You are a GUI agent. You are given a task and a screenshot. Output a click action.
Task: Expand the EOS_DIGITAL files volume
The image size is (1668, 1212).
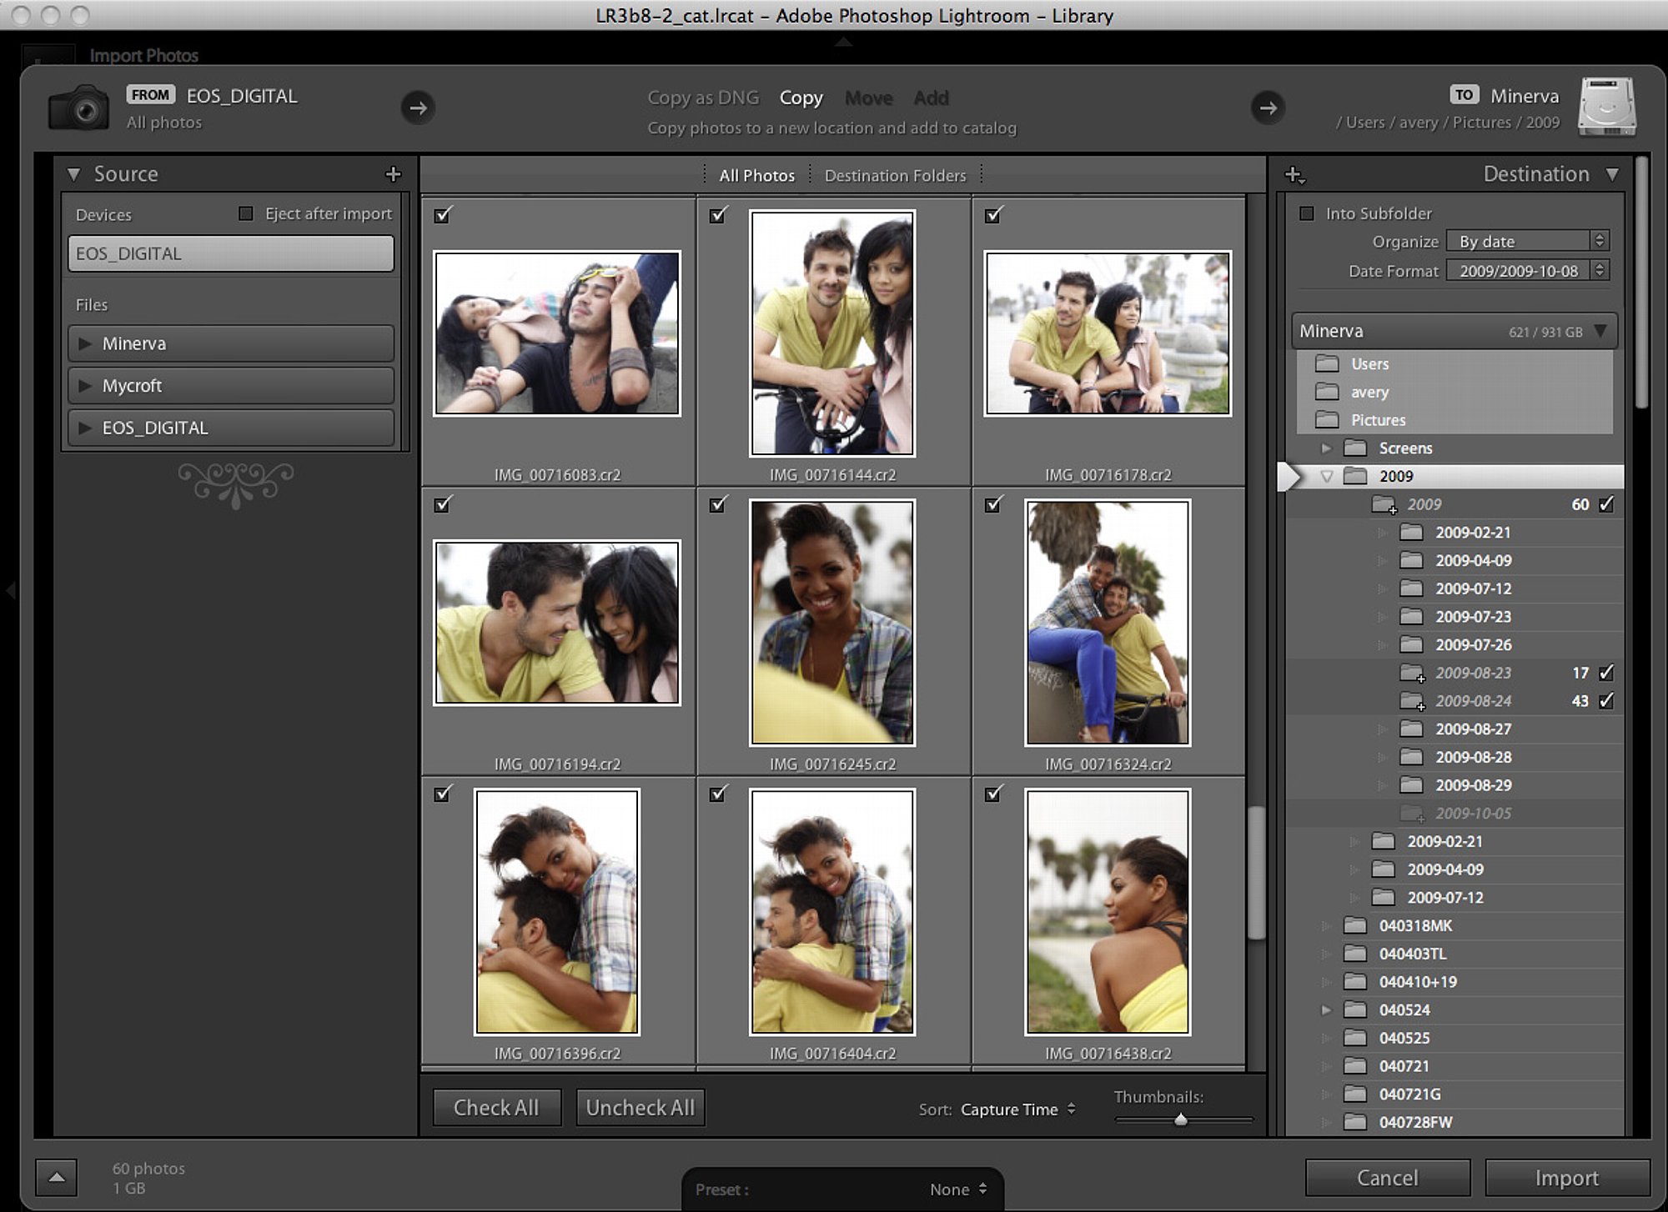coord(84,428)
